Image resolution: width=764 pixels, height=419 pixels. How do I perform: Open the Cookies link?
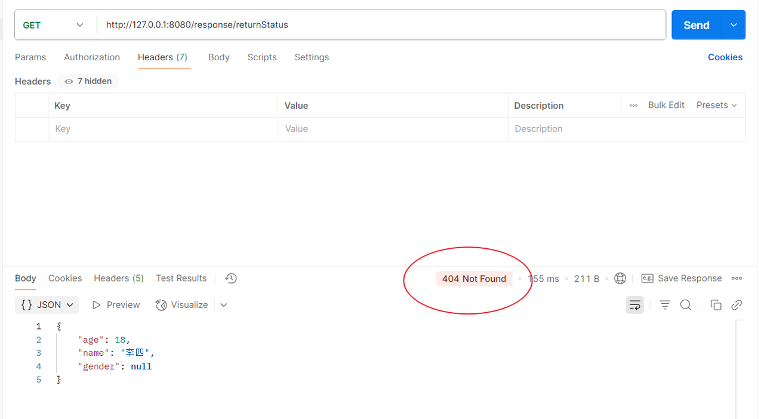click(x=725, y=57)
